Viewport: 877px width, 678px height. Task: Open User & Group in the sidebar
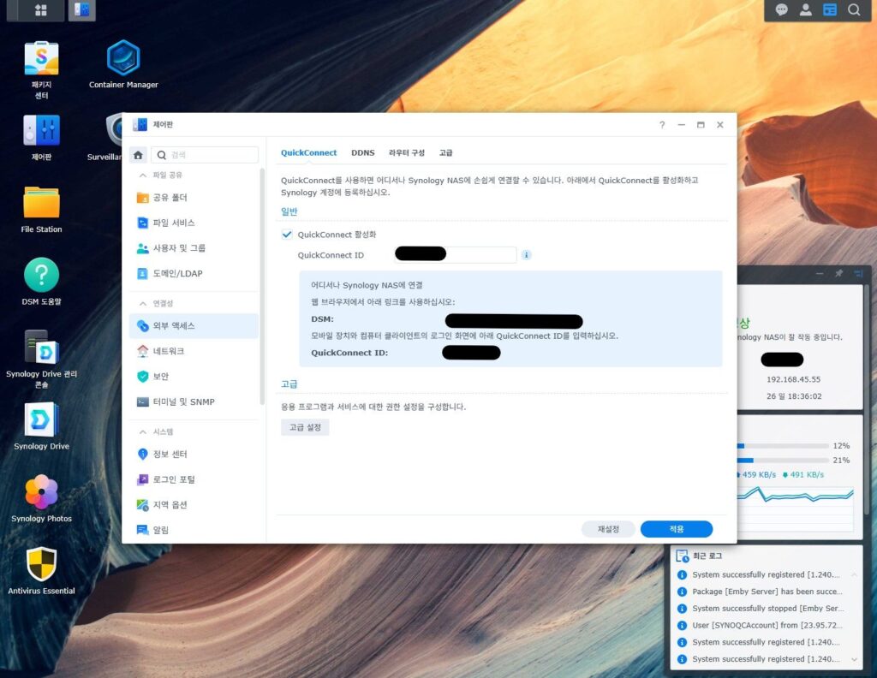point(194,247)
